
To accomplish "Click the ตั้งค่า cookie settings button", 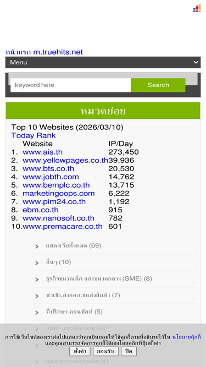I will click(80, 351).
